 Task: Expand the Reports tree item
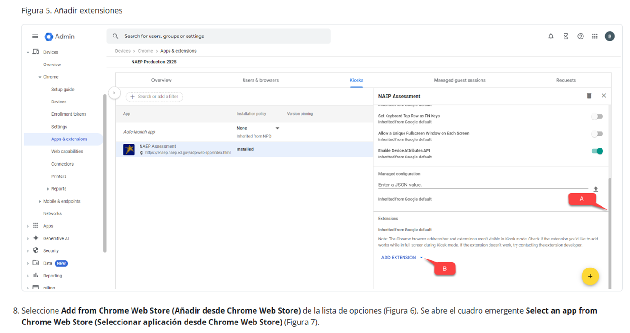pyautogui.click(x=48, y=189)
